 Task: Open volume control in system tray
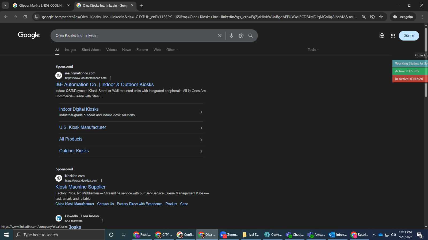(x=393, y=235)
